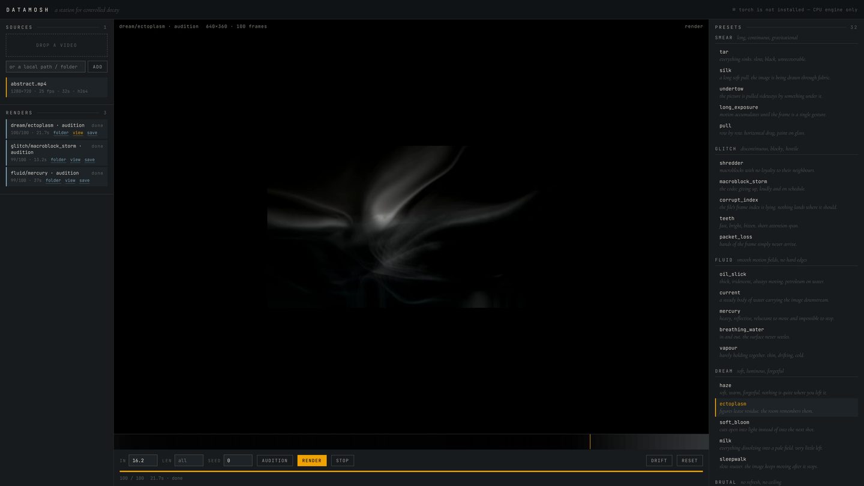This screenshot has width=864, height=486.
Task: Save the dream/ectoplasm render
Action: click(92, 133)
